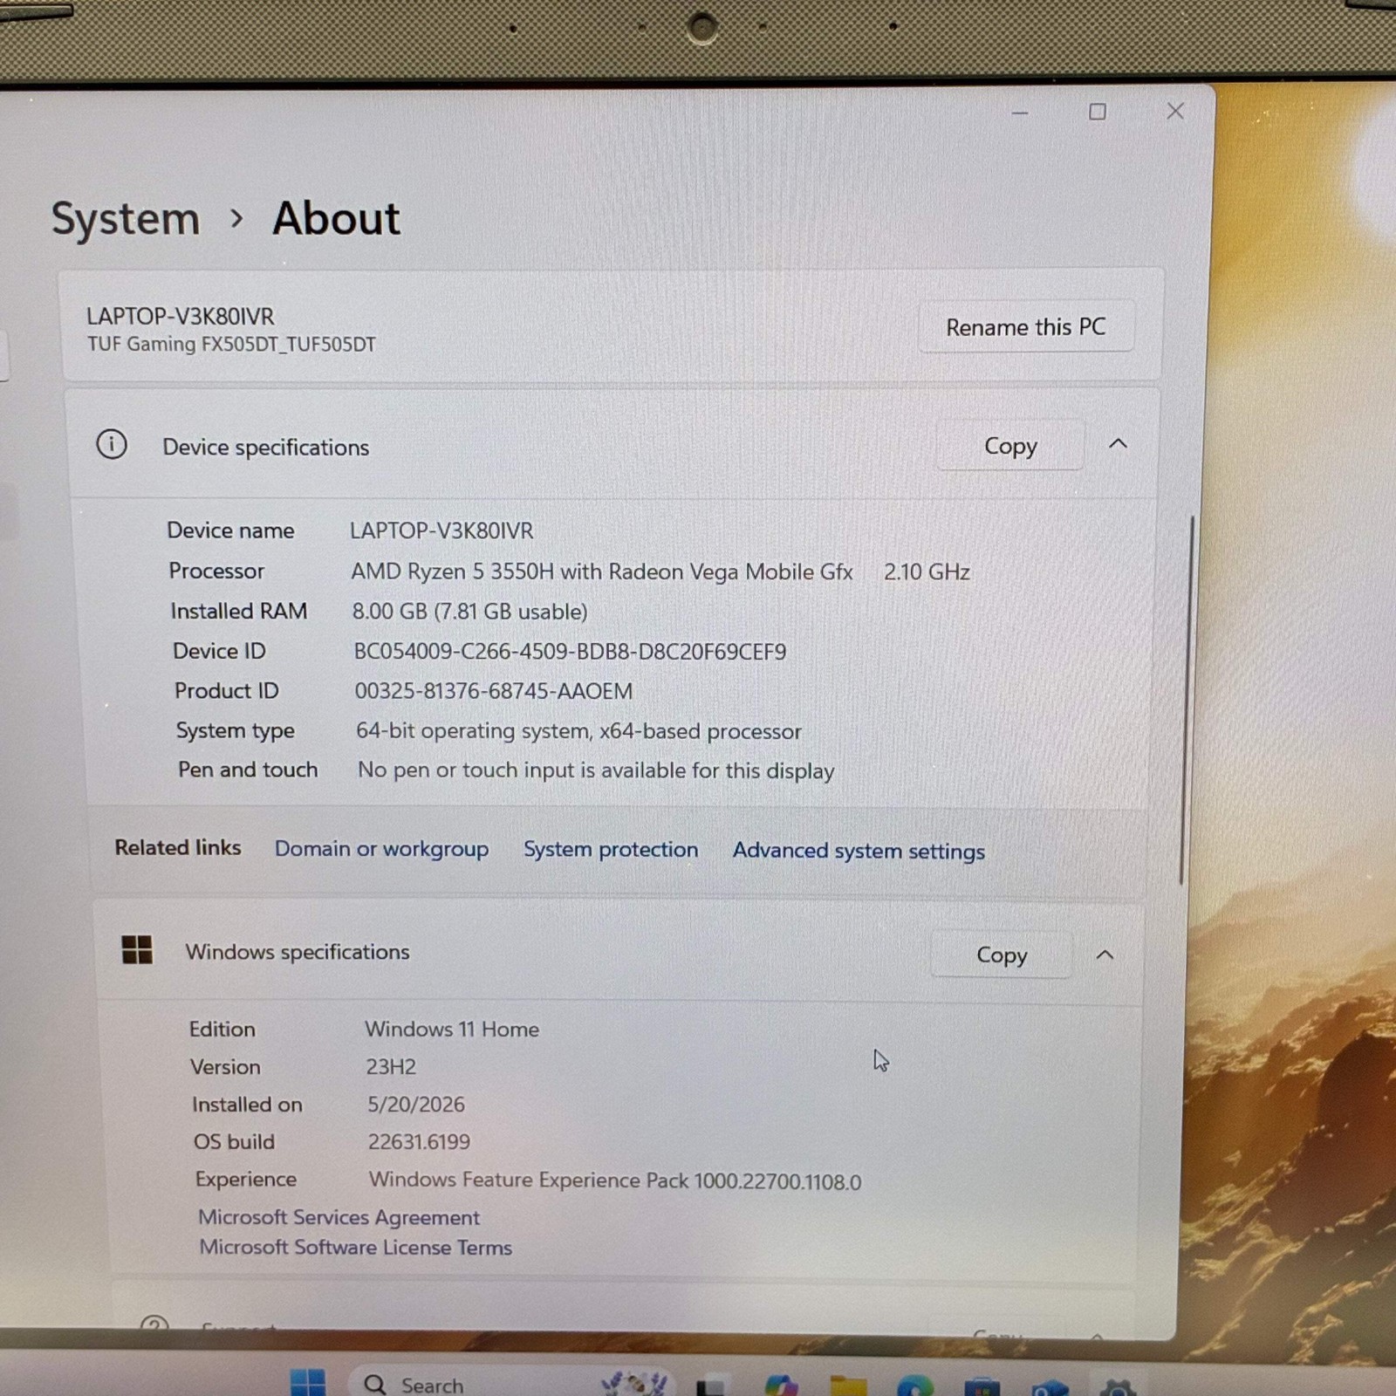The image size is (1396, 1396).
Task: Select Product ID 00325-81376-68745-AAOEM
Action: click(493, 691)
